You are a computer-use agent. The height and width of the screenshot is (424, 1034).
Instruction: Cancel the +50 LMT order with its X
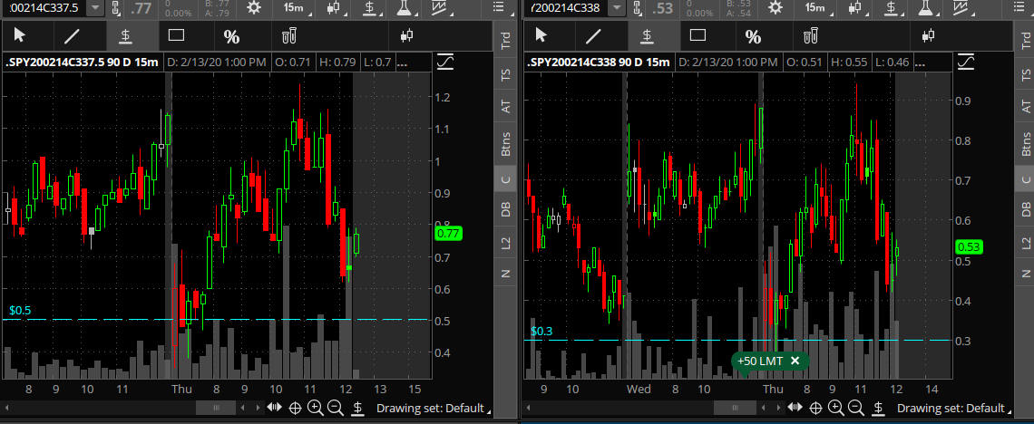(x=795, y=361)
